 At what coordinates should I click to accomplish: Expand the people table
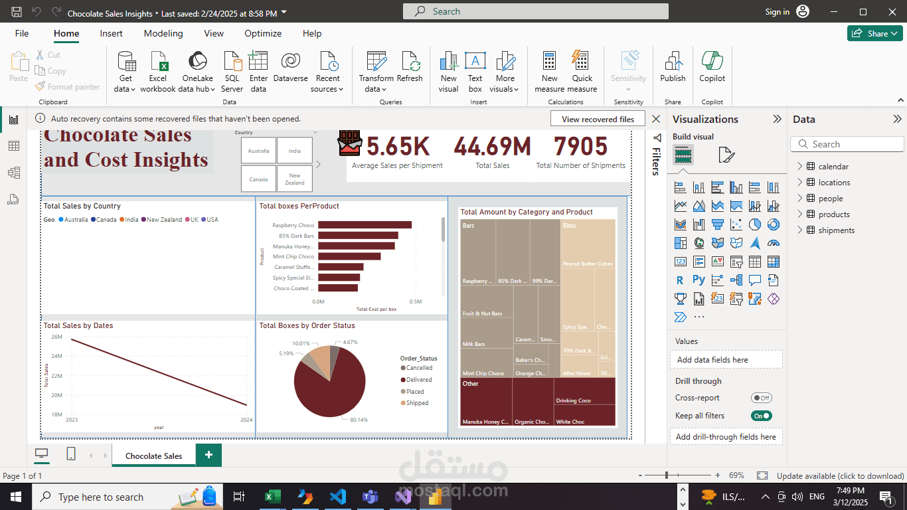(x=800, y=199)
